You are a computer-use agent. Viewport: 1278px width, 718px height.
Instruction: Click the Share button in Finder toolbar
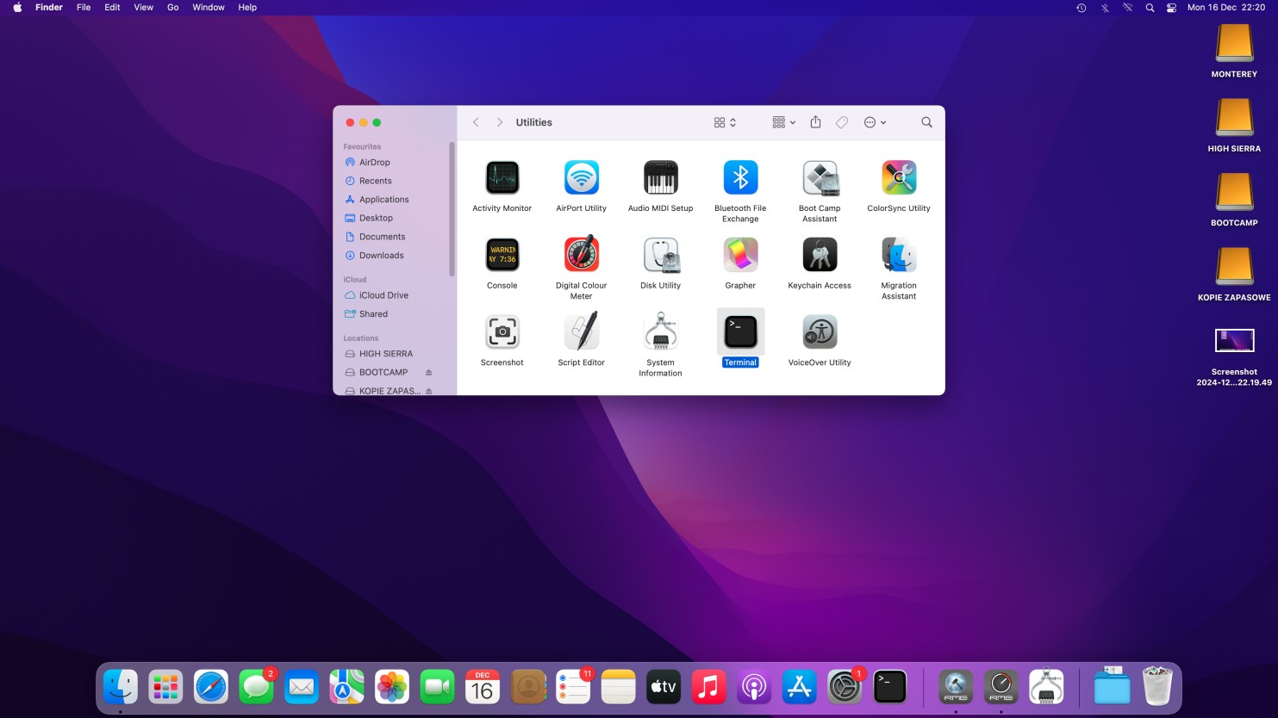pos(815,122)
